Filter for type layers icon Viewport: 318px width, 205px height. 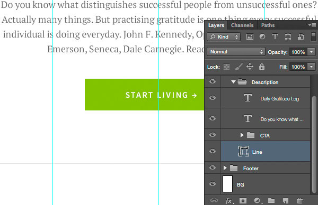pos(275,37)
